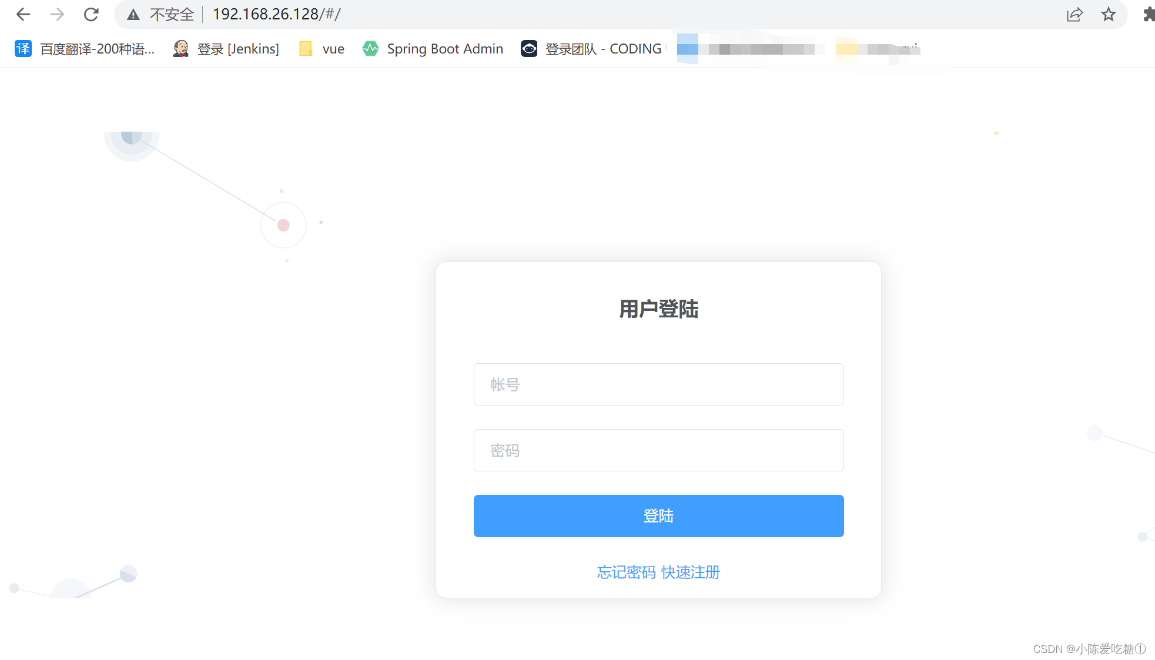
Task: Open the vue bookmarks folder
Action: [322, 49]
